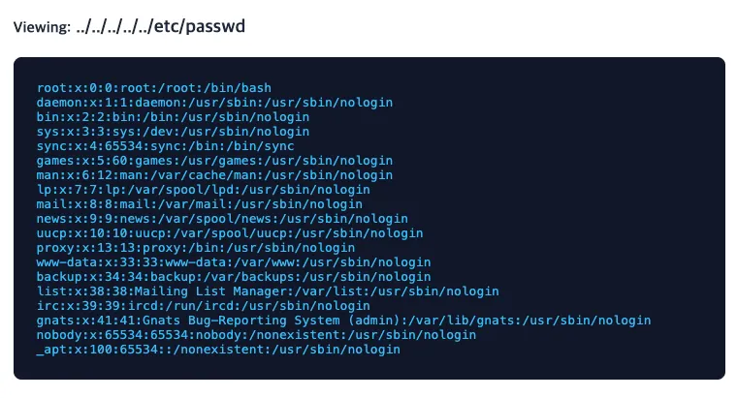Select the Mailing List Manager entry

point(268,291)
